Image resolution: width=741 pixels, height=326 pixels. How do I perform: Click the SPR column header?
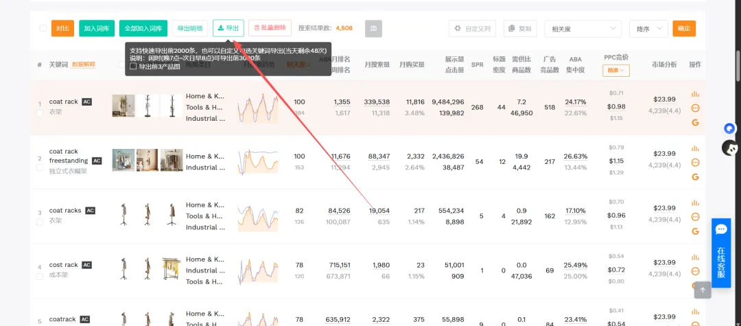pos(478,65)
